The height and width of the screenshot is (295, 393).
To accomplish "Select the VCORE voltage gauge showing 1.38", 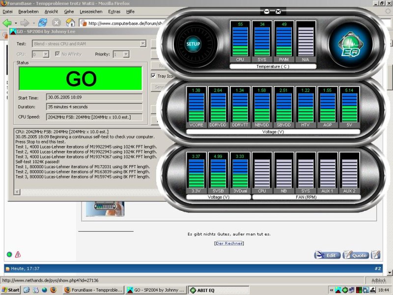I will [x=196, y=107].
